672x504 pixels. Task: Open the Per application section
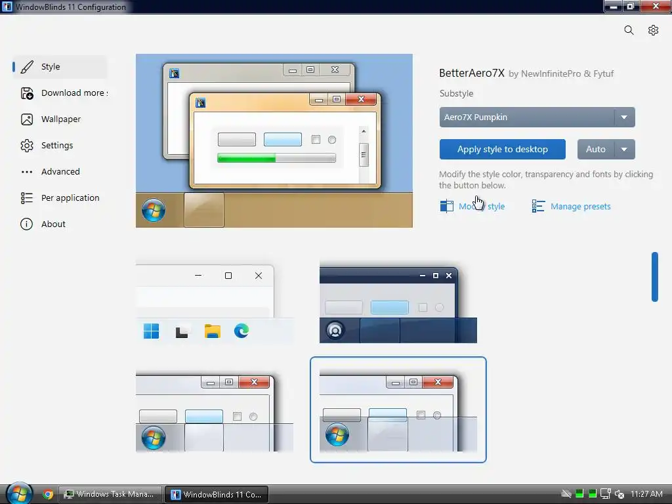(60, 198)
